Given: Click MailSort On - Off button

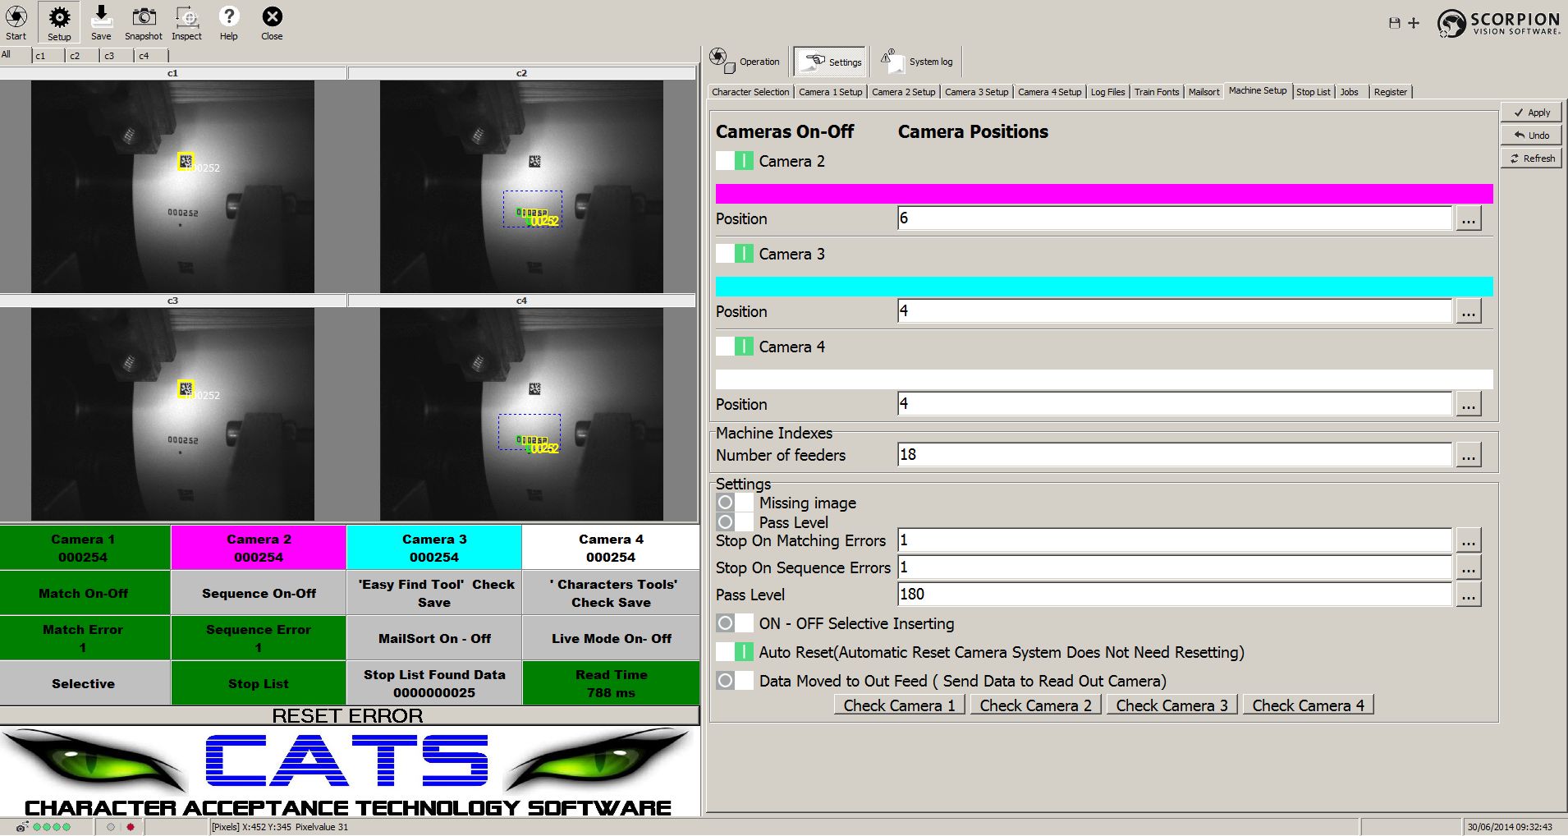Looking at the screenshot, I should [x=434, y=638].
